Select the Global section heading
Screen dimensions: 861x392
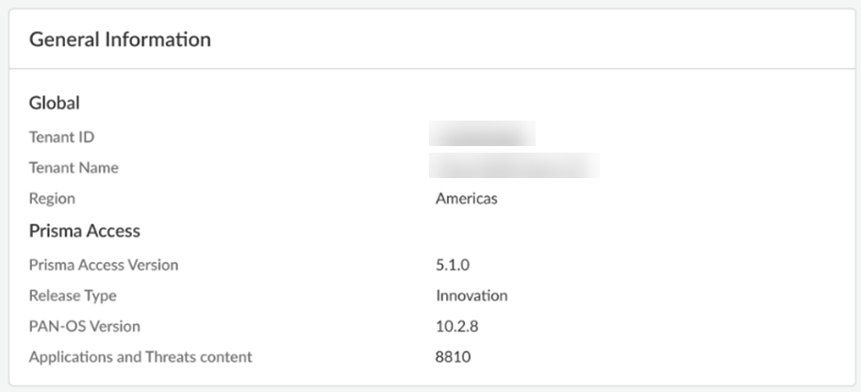(55, 103)
